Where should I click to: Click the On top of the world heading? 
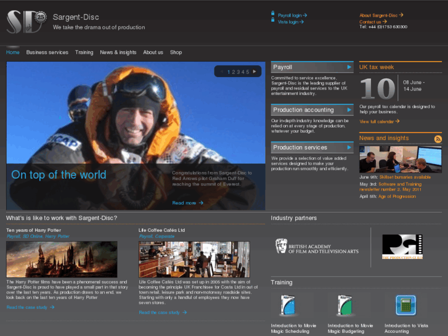point(59,174)
